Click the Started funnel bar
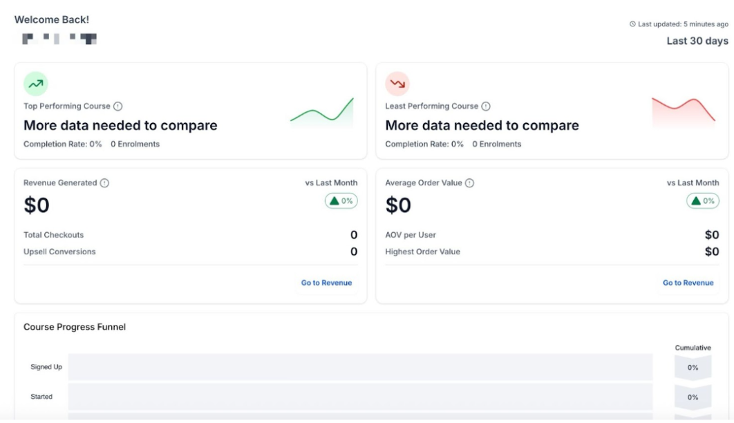 coord(360,397)
